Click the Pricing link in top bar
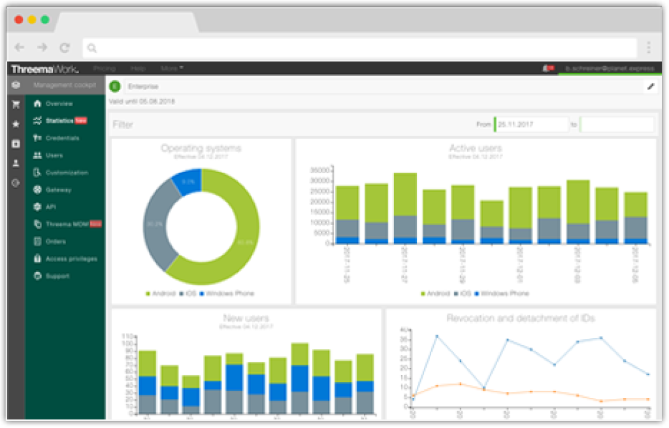 [x=105, y=69]
